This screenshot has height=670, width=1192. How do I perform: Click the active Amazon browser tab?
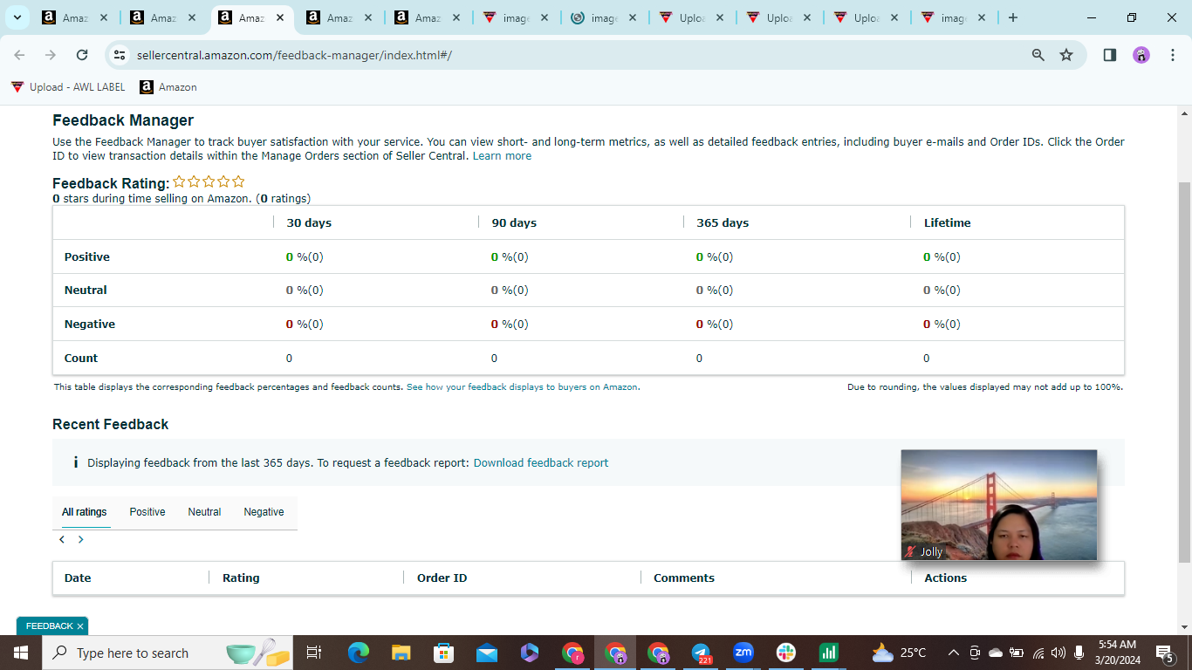[x=252, y=17]
